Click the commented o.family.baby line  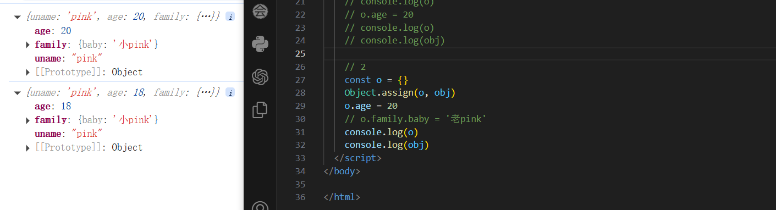click(415, 119)
